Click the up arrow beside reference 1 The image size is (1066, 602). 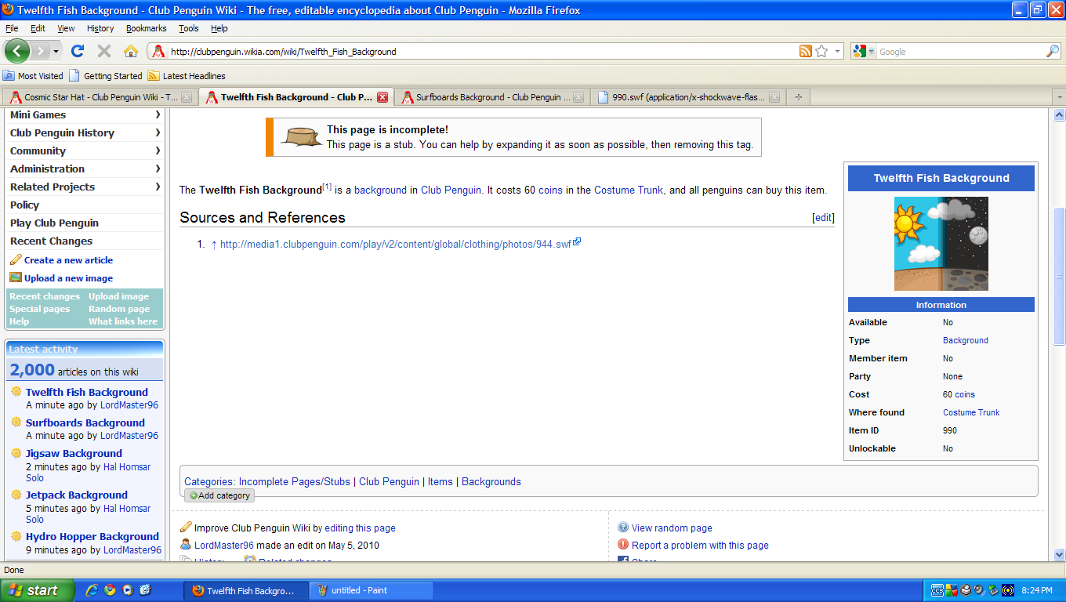pos(214,244)
